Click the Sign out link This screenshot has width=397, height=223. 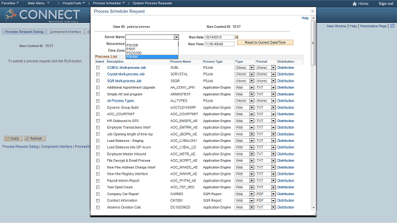tap(386, 4)
